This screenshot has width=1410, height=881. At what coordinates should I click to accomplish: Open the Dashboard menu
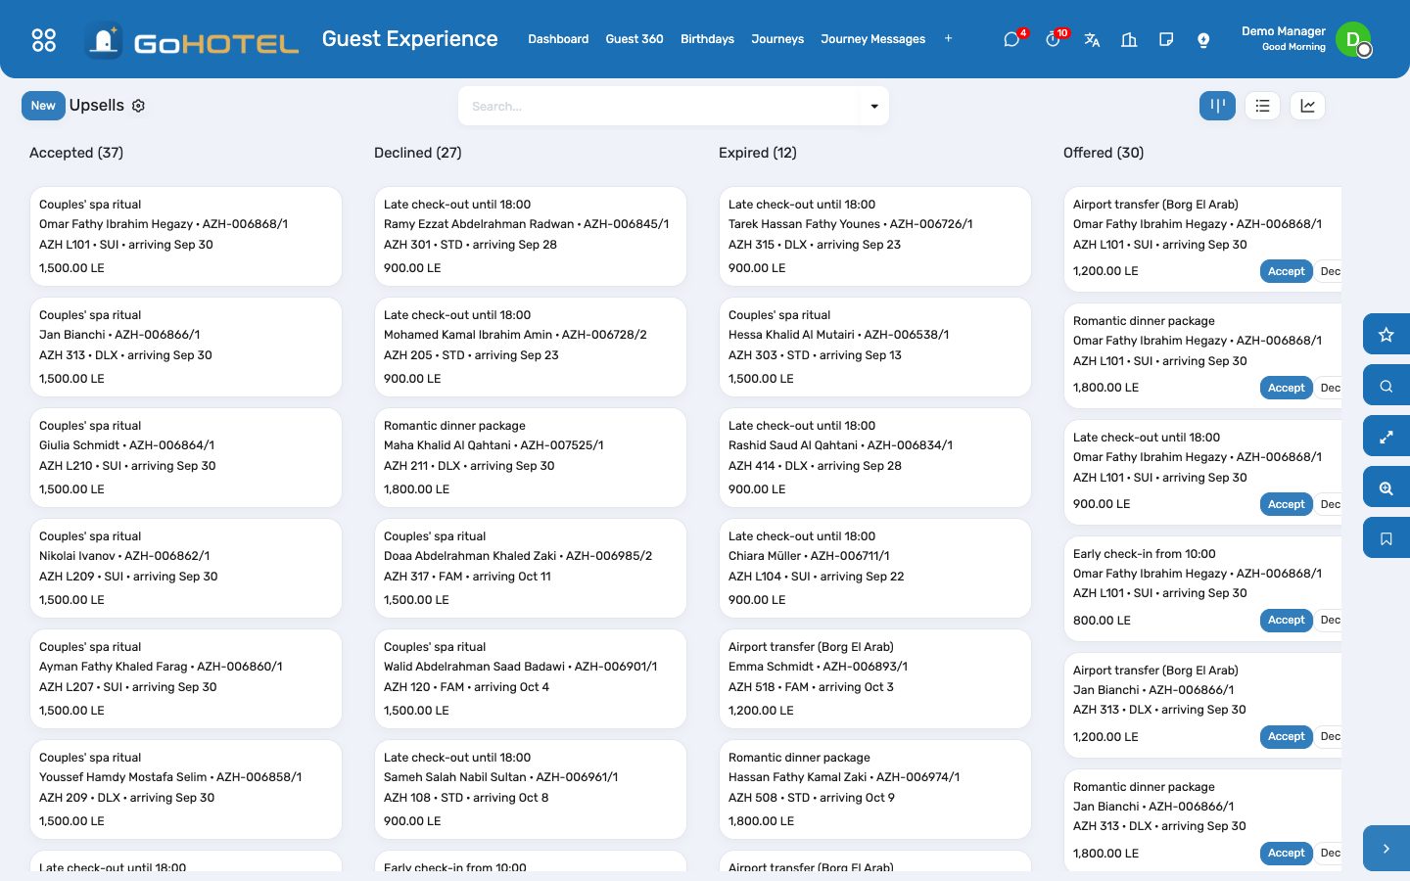click(558, 39)
